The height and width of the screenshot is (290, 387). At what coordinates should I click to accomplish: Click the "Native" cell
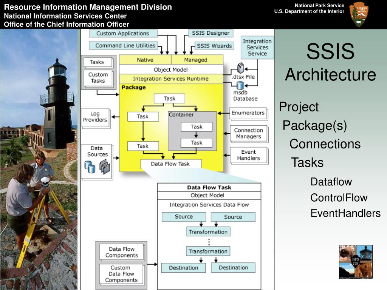[x=145, y=60]
